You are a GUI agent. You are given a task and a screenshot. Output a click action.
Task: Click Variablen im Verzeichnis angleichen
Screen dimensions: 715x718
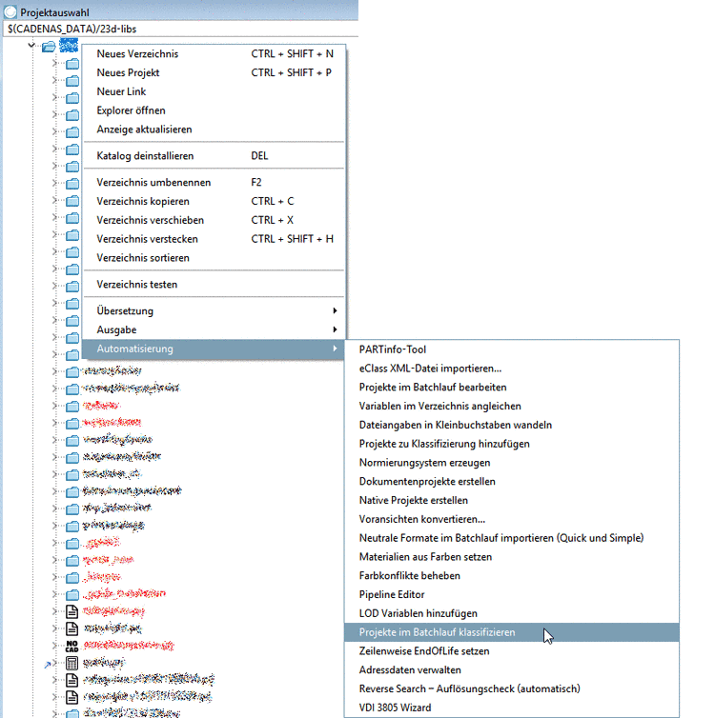coord(512,406)
